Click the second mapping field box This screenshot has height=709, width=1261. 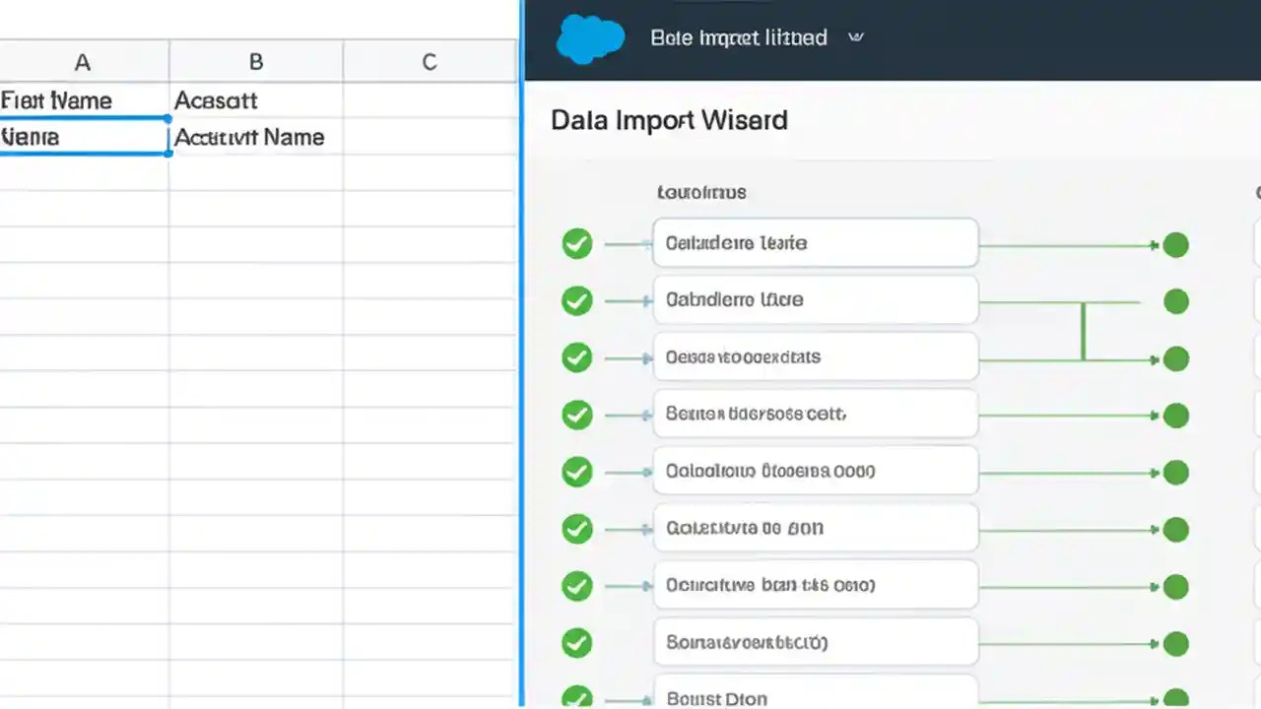click(816, 300)
